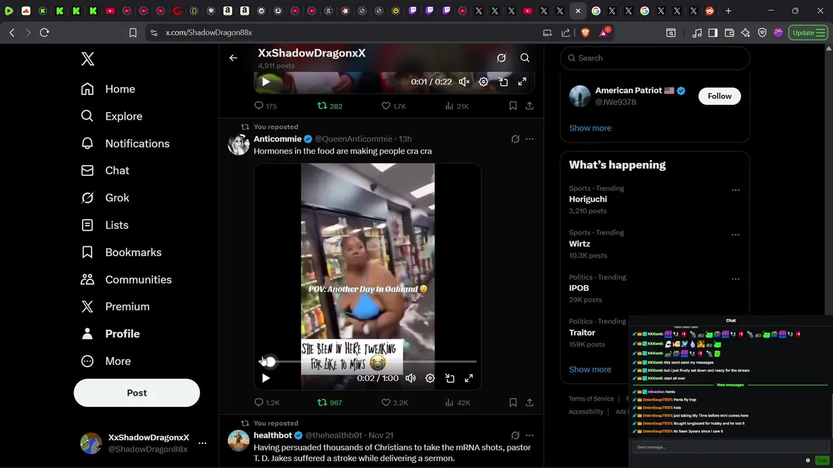Click Grok icon in profile header
833x468 pixels.
(x=501, y=58)
